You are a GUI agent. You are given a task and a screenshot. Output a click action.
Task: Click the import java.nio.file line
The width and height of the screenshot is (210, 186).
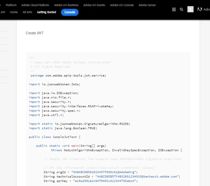coord(50,98)
